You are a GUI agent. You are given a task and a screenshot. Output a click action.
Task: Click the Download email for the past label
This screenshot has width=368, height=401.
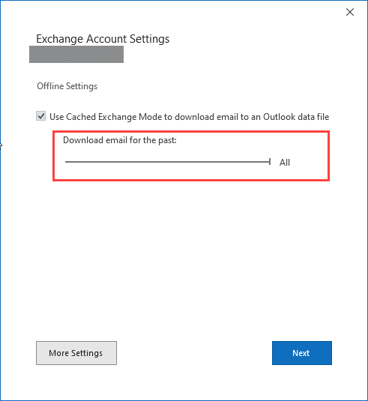click(120, 140)
